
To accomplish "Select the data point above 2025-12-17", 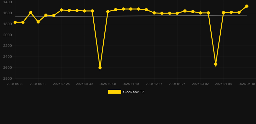I will 154,13.
